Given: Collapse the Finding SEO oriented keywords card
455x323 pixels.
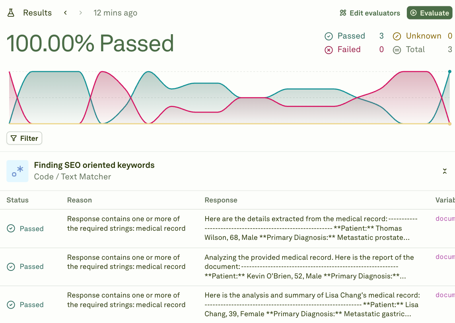Looking at the screenshot, I should 445,171.
